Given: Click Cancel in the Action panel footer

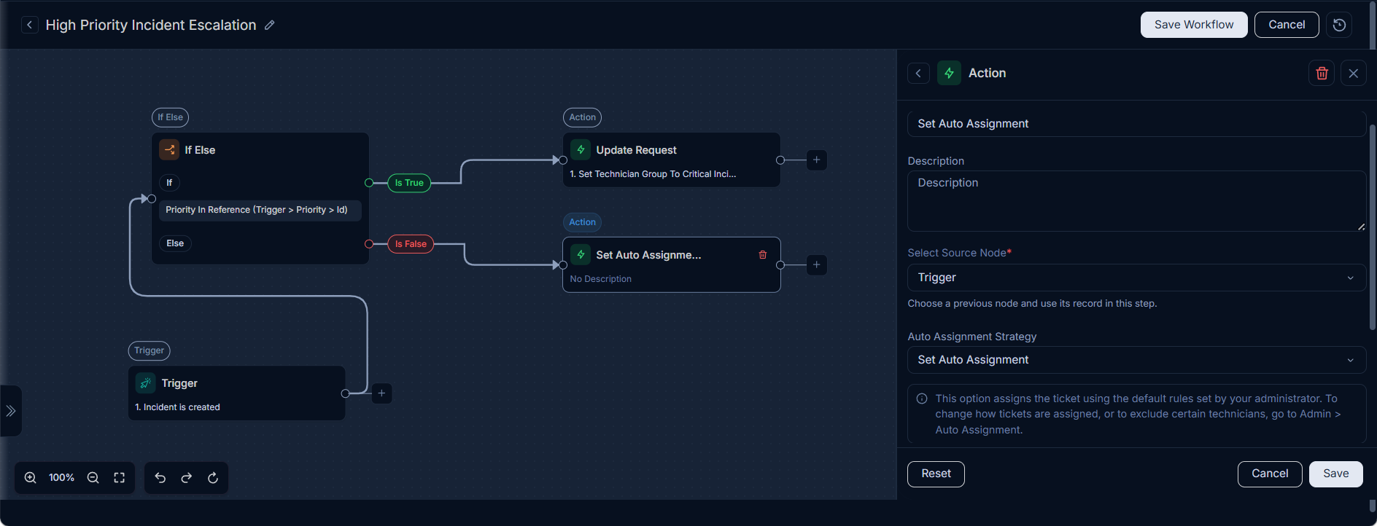Looking at the screenshot, I should [1270, 474].
